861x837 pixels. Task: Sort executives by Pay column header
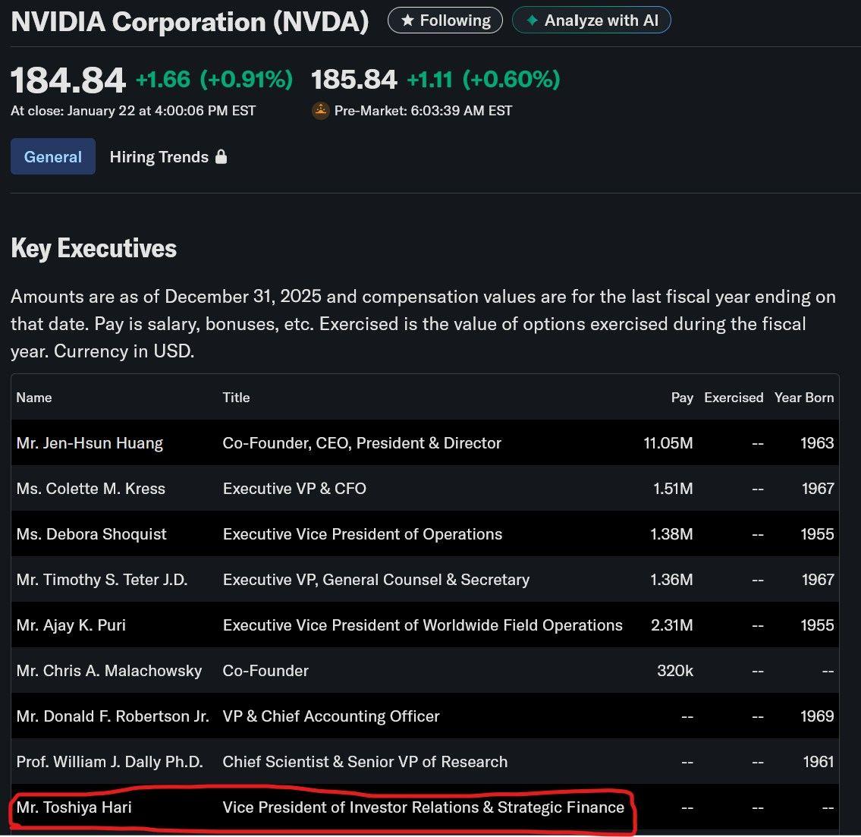pos(682,398)
